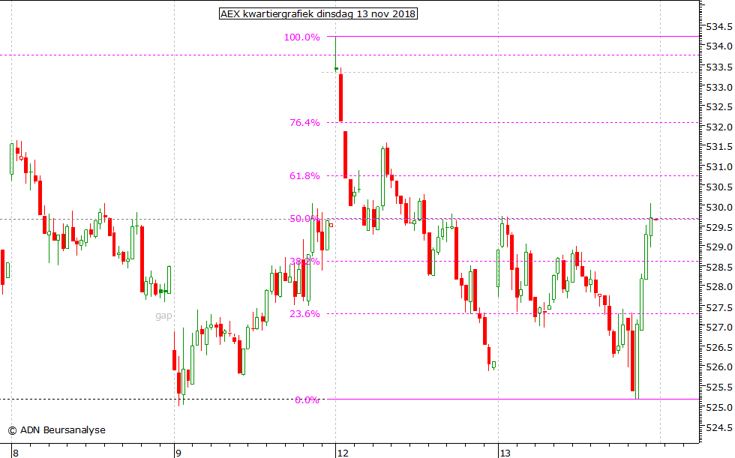Select the 61.8% Fibonacci level label

304,176
